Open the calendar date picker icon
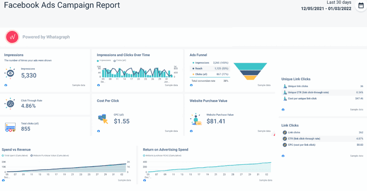This screenshot has height=191, width=367. pos(360,6)
